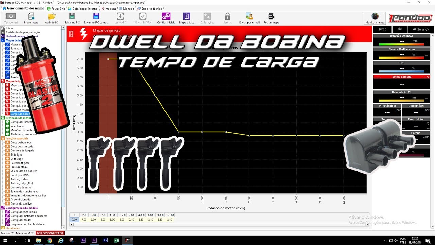The width and height of the screenshot is (435, 245).
Task: Click the Configurações Iniciais gear icon
Action: [7, 212]
